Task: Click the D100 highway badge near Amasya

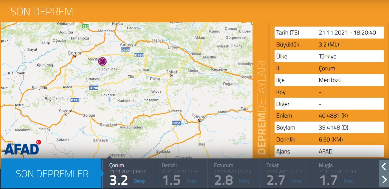Action: click(125, 49)
